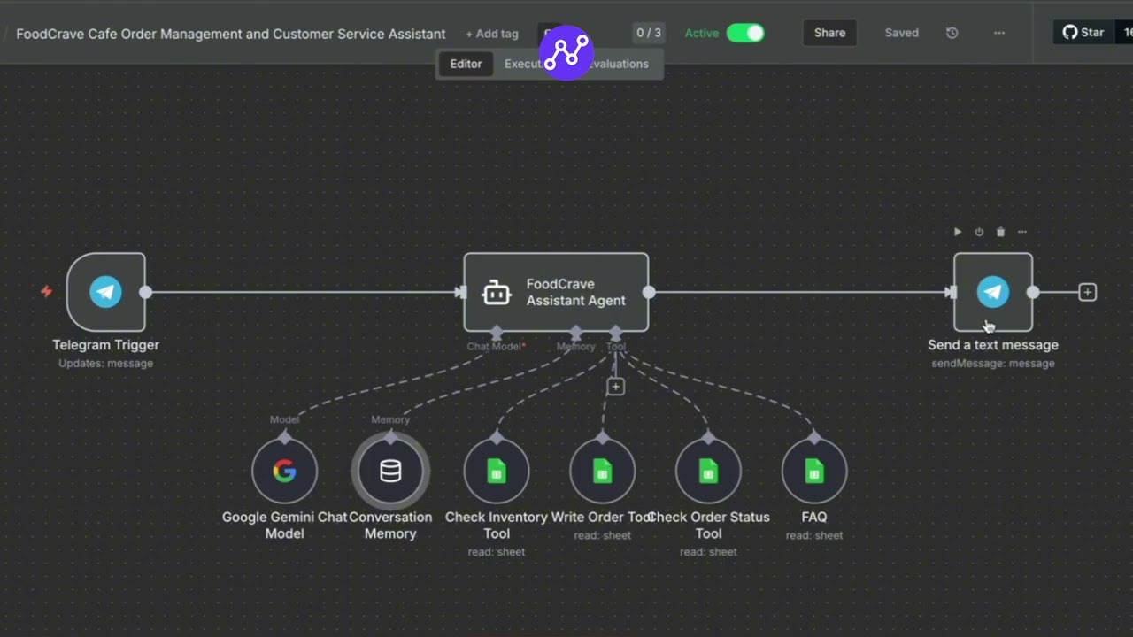
Task: Toggle the workflow Active switch
Action: 745,33
